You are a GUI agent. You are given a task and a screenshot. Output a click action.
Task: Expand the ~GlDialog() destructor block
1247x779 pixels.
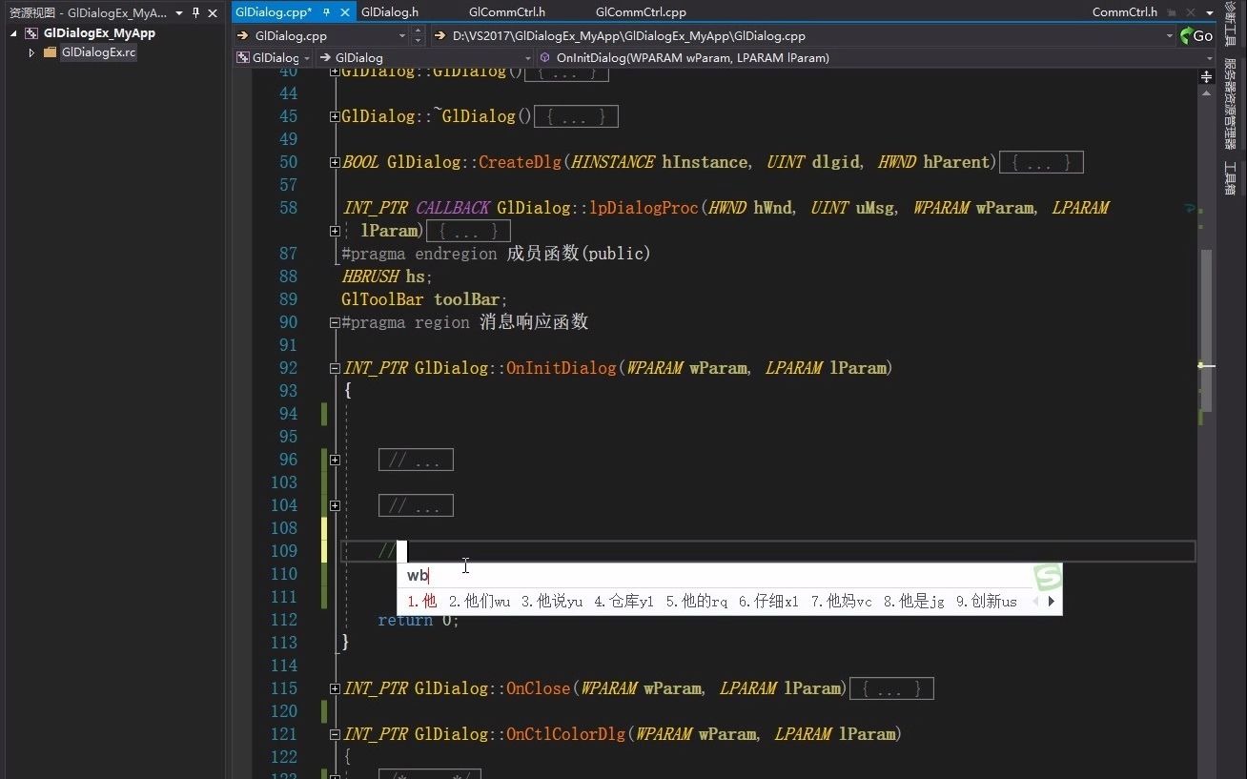(335, 116)
